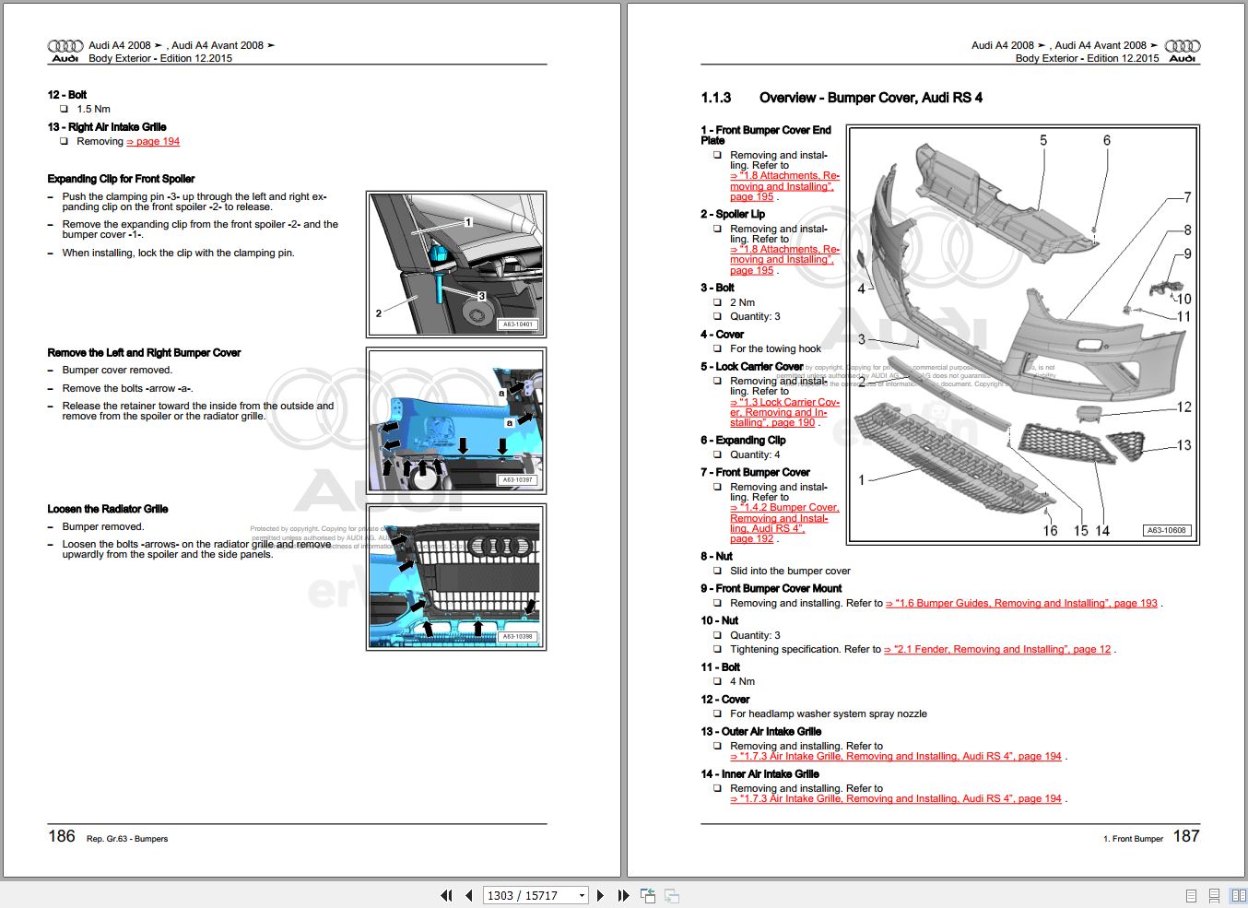Open the 1.7.3 link under Inner Air Intake Grille
The image size is (1248, 908).
896,798
